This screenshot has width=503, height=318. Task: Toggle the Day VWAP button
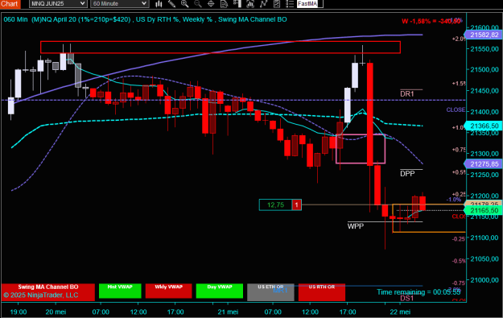coord(220,291)
